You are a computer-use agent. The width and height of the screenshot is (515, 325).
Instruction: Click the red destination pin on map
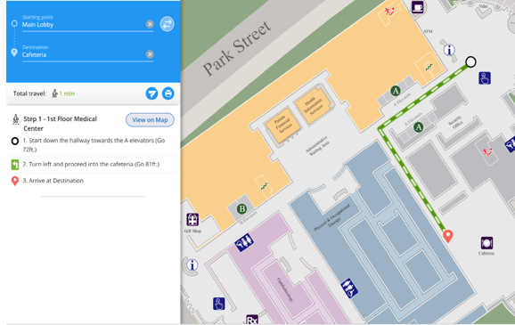click(x=447, y=236)
